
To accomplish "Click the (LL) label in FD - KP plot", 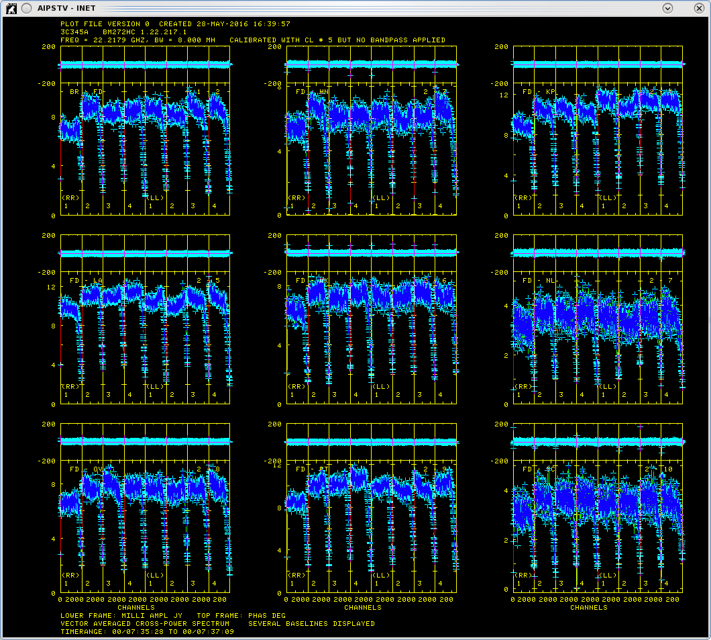I will [608, 198].
